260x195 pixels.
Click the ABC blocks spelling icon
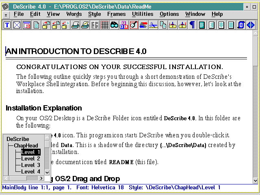point(124,25)
